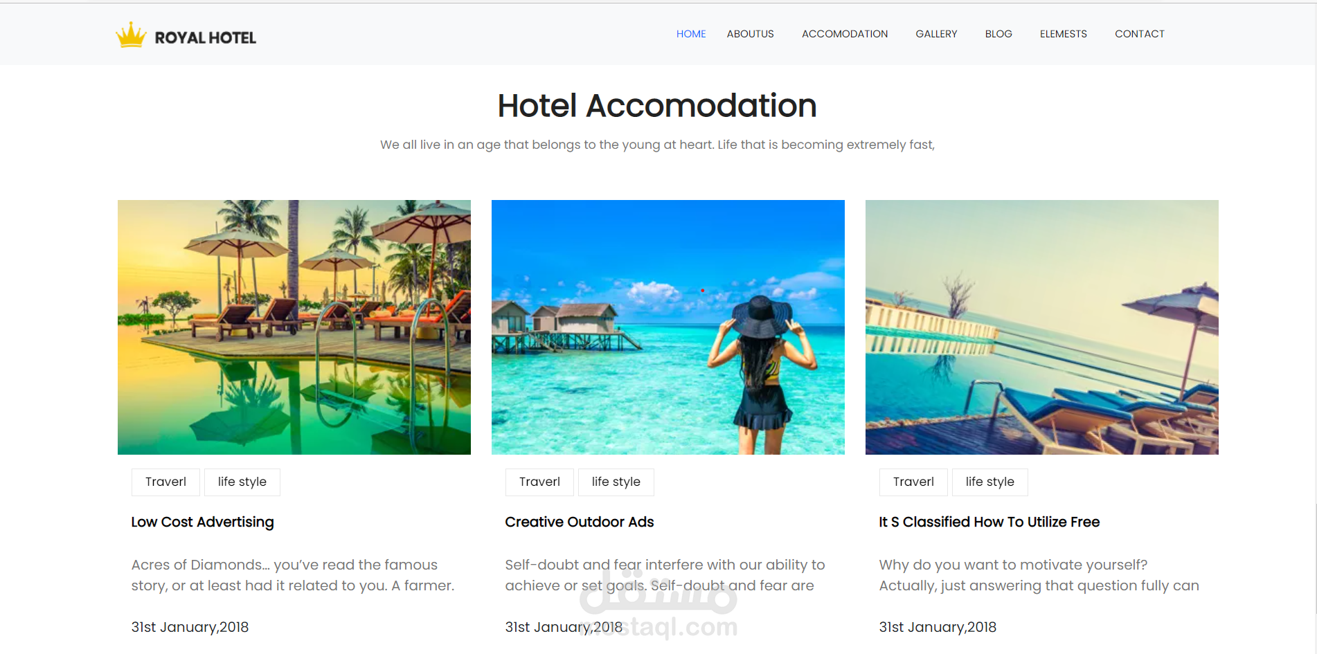The height and width of the screenshot is (654, 1317).
Task: Click the golden crown logo icon
Action: pyautogui.click(x=131, y=35)
